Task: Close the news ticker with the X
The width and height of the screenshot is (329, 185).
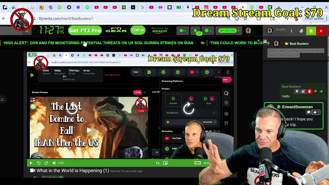Action: [259, 41]
